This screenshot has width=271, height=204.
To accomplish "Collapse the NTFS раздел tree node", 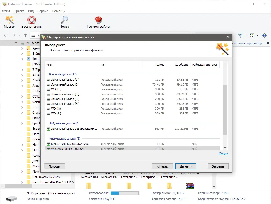I will coord(16,43).
